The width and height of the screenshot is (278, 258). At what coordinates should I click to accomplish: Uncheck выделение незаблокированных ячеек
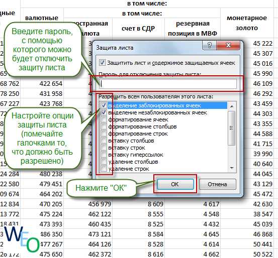[104, 112]
